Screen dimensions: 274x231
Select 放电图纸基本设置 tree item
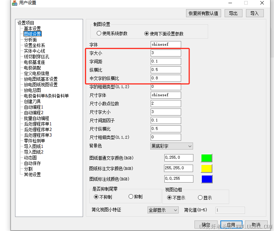coord(41,79)
